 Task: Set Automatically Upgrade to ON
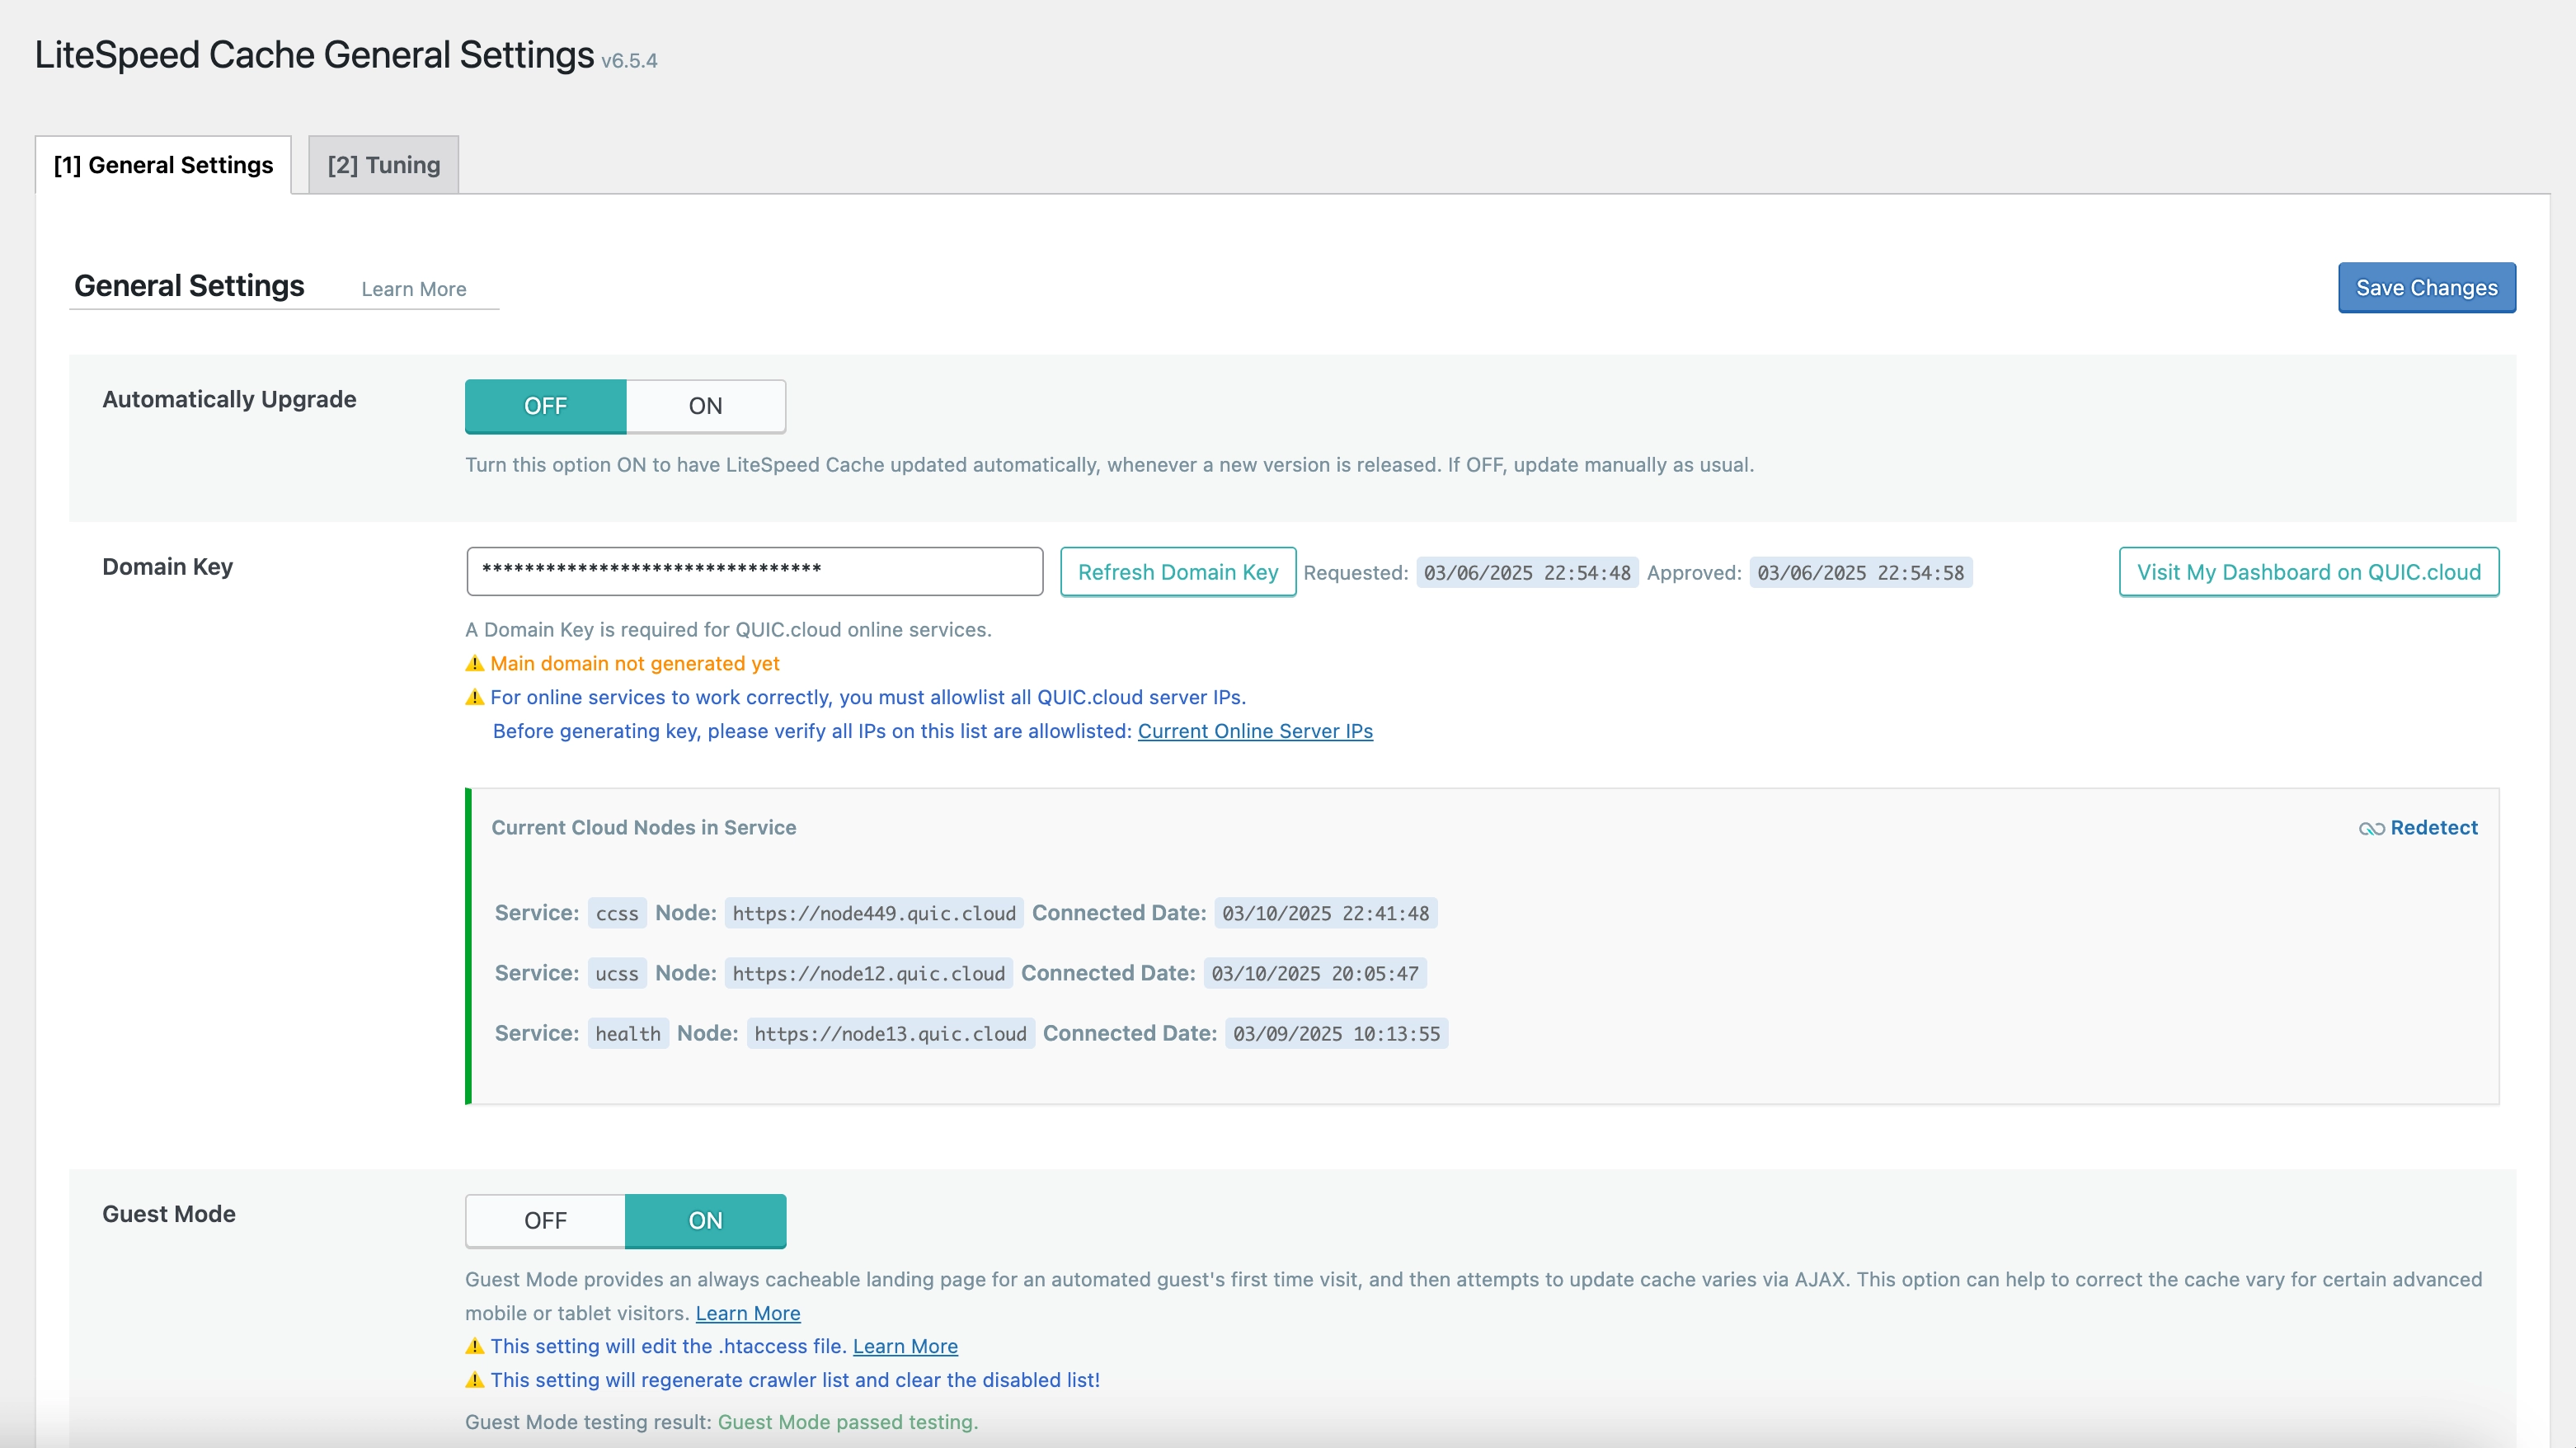(x=706, y=406)
